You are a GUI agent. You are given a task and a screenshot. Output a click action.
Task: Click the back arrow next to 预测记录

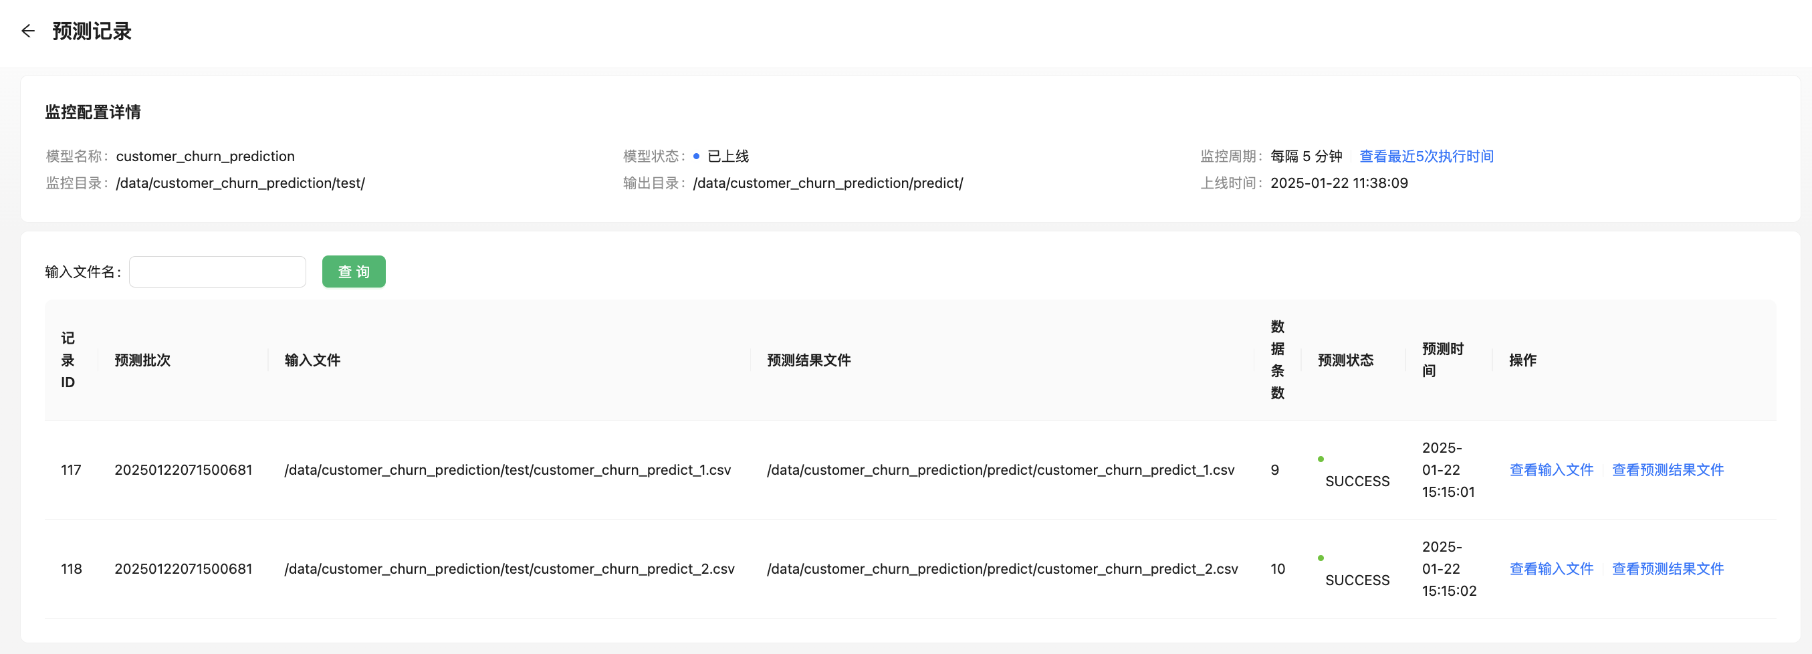28,31
